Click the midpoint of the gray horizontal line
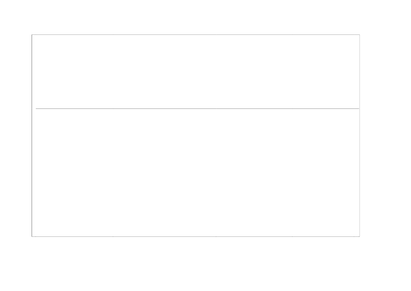 [x=197, y=108]
